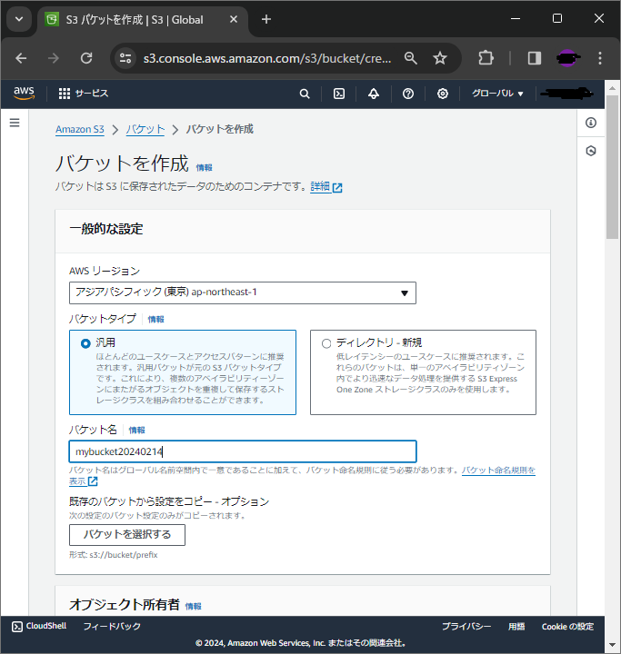Open the tab search dropdown arrow
This screenshot has height=654, width=621.
[x=19, y=19]
